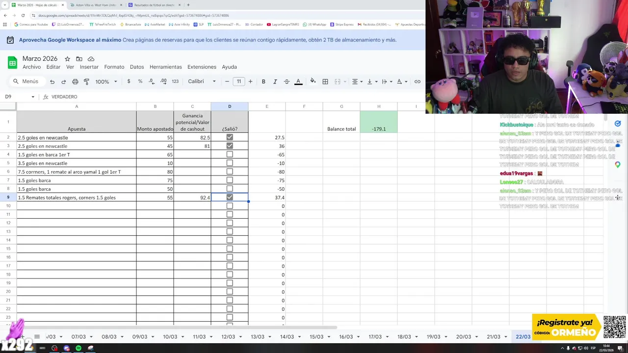The height and width of the screenshot is (353, 628).
Task: Check ¿Salió? for 7.5 corners yamal row
Action: tap(230, 172)
